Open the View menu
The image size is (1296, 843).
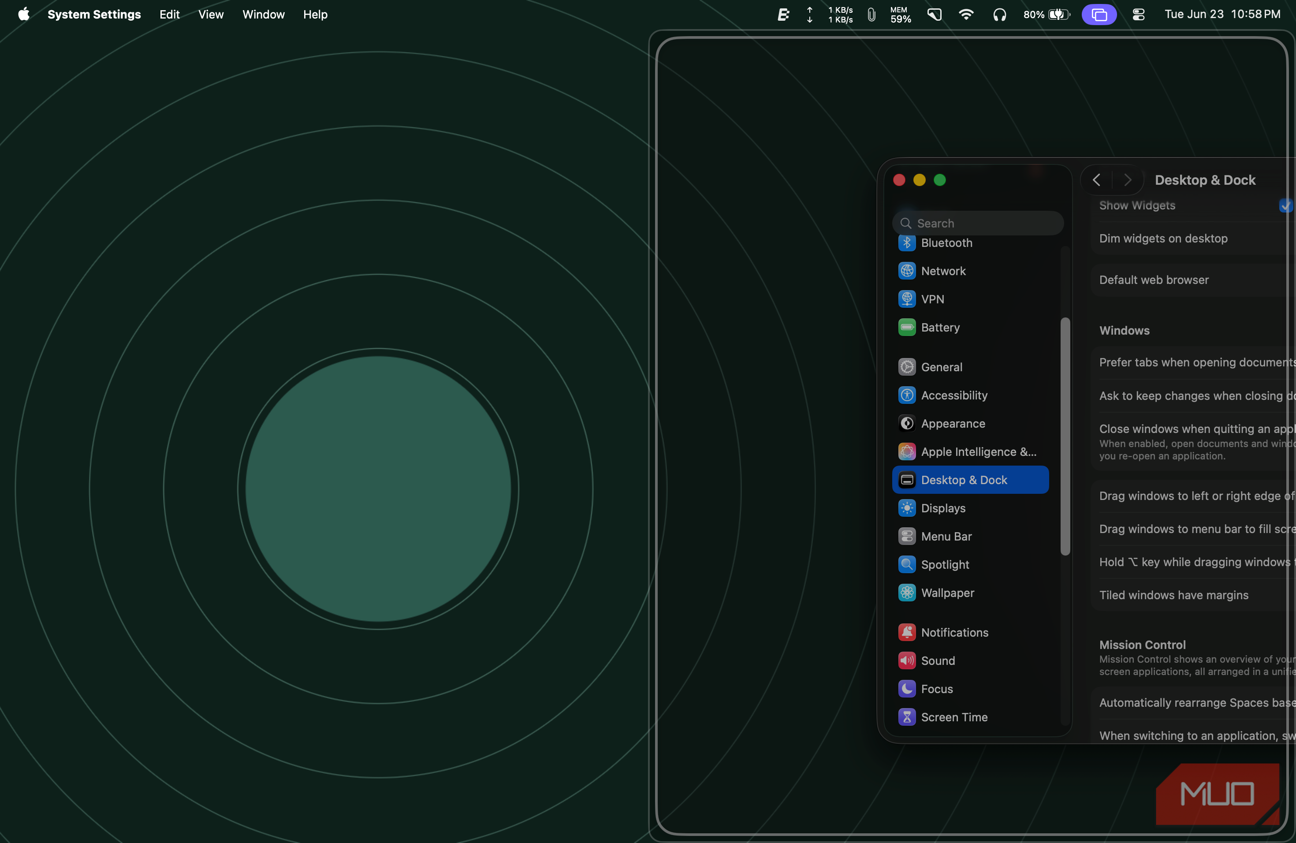[211, 15]
